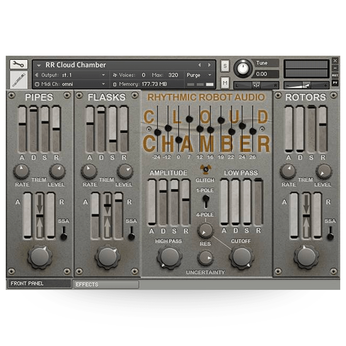This screenshot has width=346, height=346.
Task: Click the Low Pass Release slider
Action: click(x=258, y=202)
